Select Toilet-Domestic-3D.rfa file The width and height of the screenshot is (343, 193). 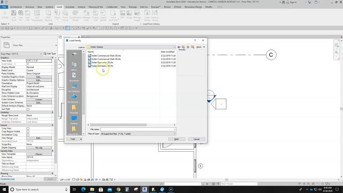(x=101, y=66)
